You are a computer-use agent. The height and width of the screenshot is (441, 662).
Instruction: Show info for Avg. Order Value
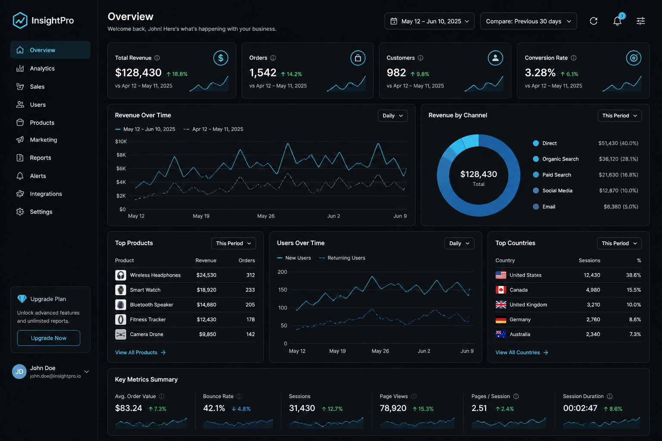tap(162, 396)
